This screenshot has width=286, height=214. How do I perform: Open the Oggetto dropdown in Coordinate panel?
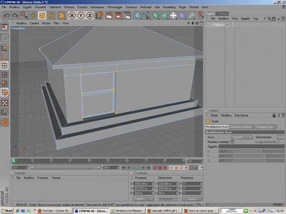pyautogui.click(x=143, y=199)
